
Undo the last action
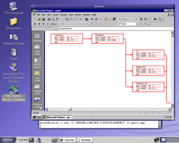[x=81, y=19]
